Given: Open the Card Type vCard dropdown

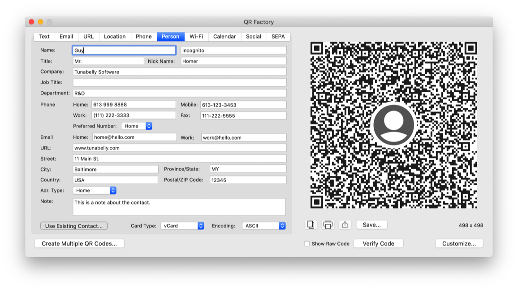Looking at the screenshot, I should 182,226.
